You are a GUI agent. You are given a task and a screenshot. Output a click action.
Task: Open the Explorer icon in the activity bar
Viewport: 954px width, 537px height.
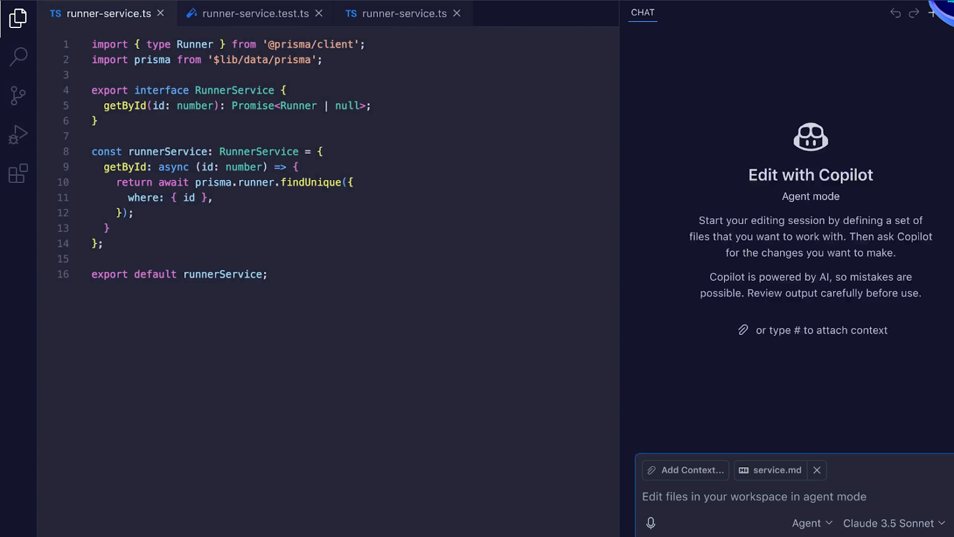[x=17, y=18]
